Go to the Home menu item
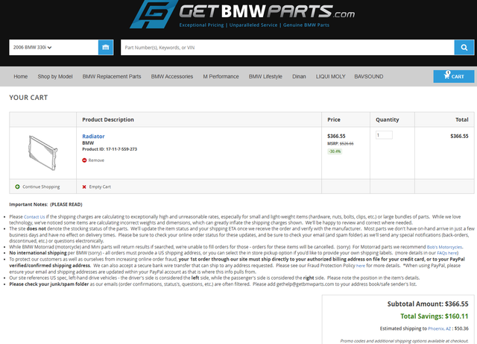 21,76
